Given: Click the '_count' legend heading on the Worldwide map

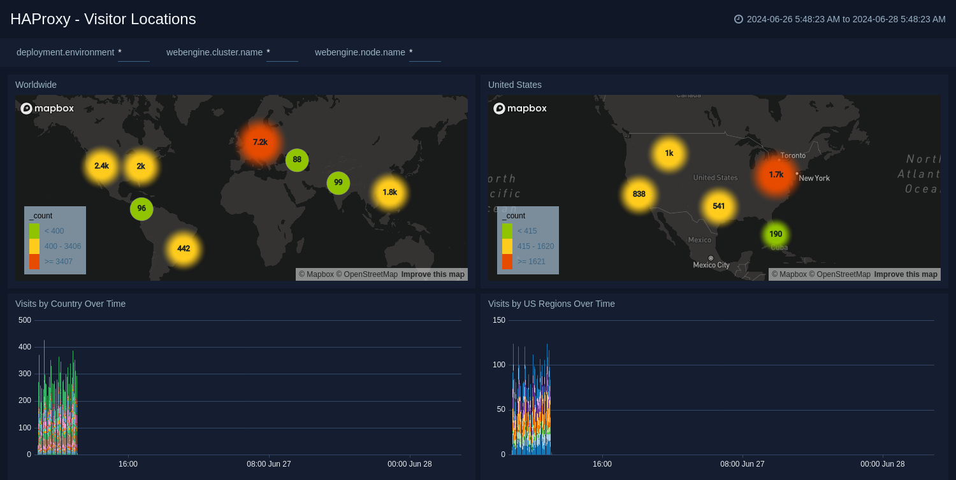Looking at the screenshot, I should 41,216.
